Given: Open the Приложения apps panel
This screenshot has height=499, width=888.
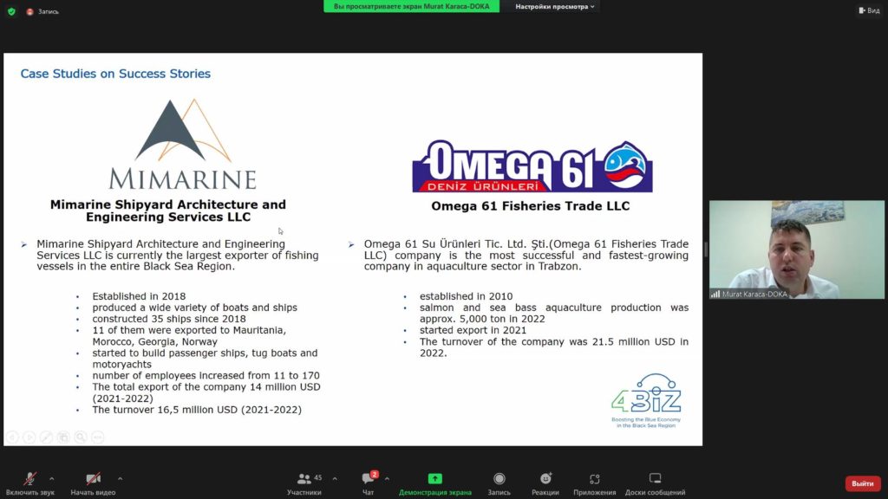Looking at the screenshot, I should (595, 482).
